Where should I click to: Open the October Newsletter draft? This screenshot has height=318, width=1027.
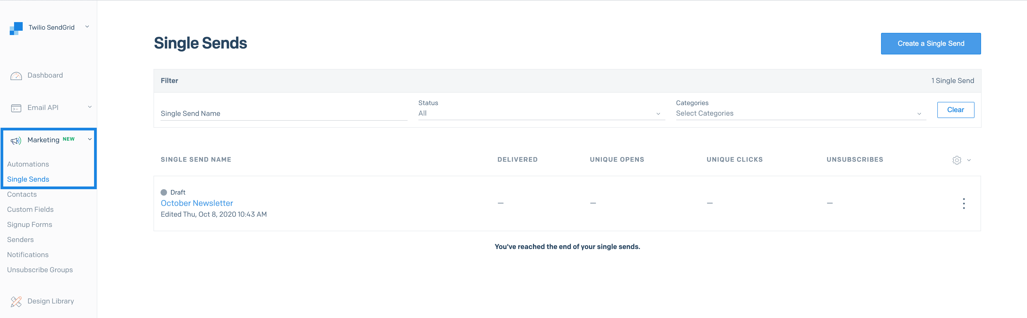point(196,203)
